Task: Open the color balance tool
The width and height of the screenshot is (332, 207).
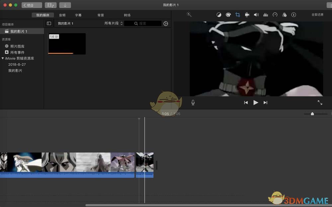Action: (x=219, y=15)
